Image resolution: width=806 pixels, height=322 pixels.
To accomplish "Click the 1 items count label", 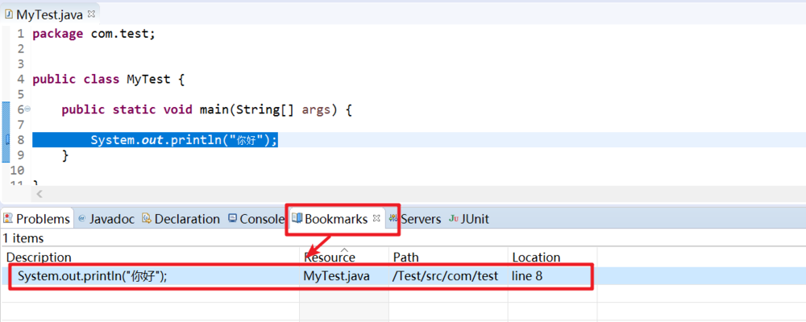I will (x=23, y=238).
